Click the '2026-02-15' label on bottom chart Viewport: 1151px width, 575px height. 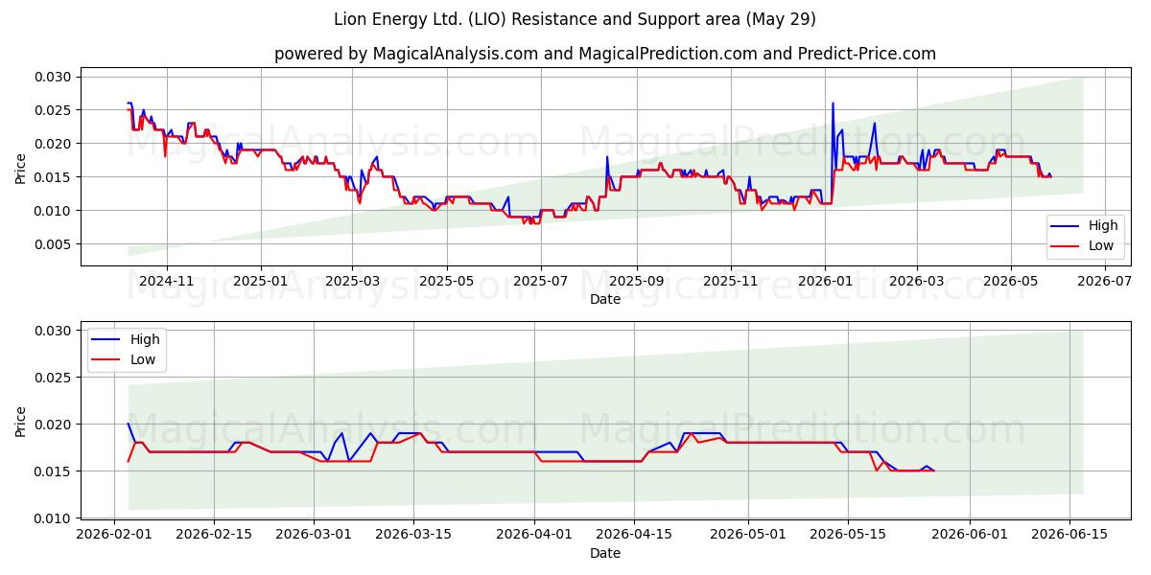(x=214, y=536)
